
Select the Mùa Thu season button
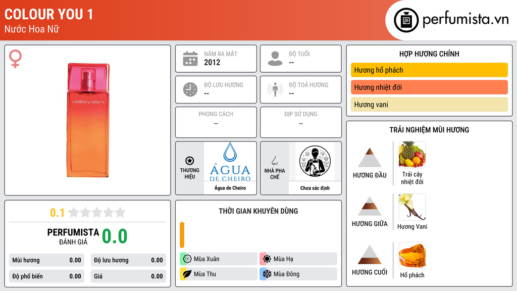coord(219,274)
